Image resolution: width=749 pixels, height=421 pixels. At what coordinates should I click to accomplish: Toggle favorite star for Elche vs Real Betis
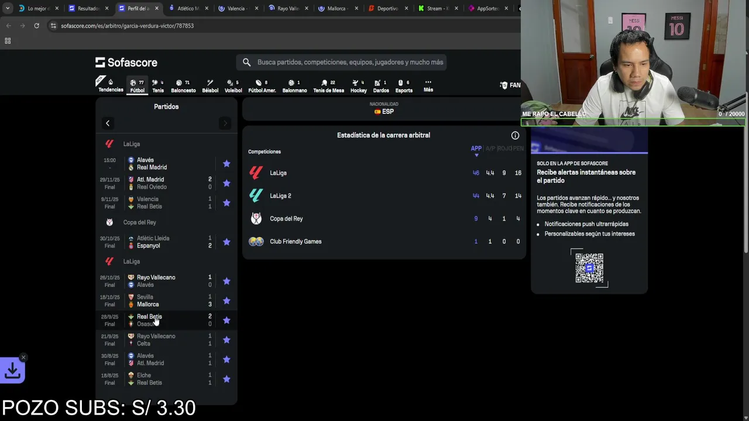pyautogui.click(x=226, y=379)
